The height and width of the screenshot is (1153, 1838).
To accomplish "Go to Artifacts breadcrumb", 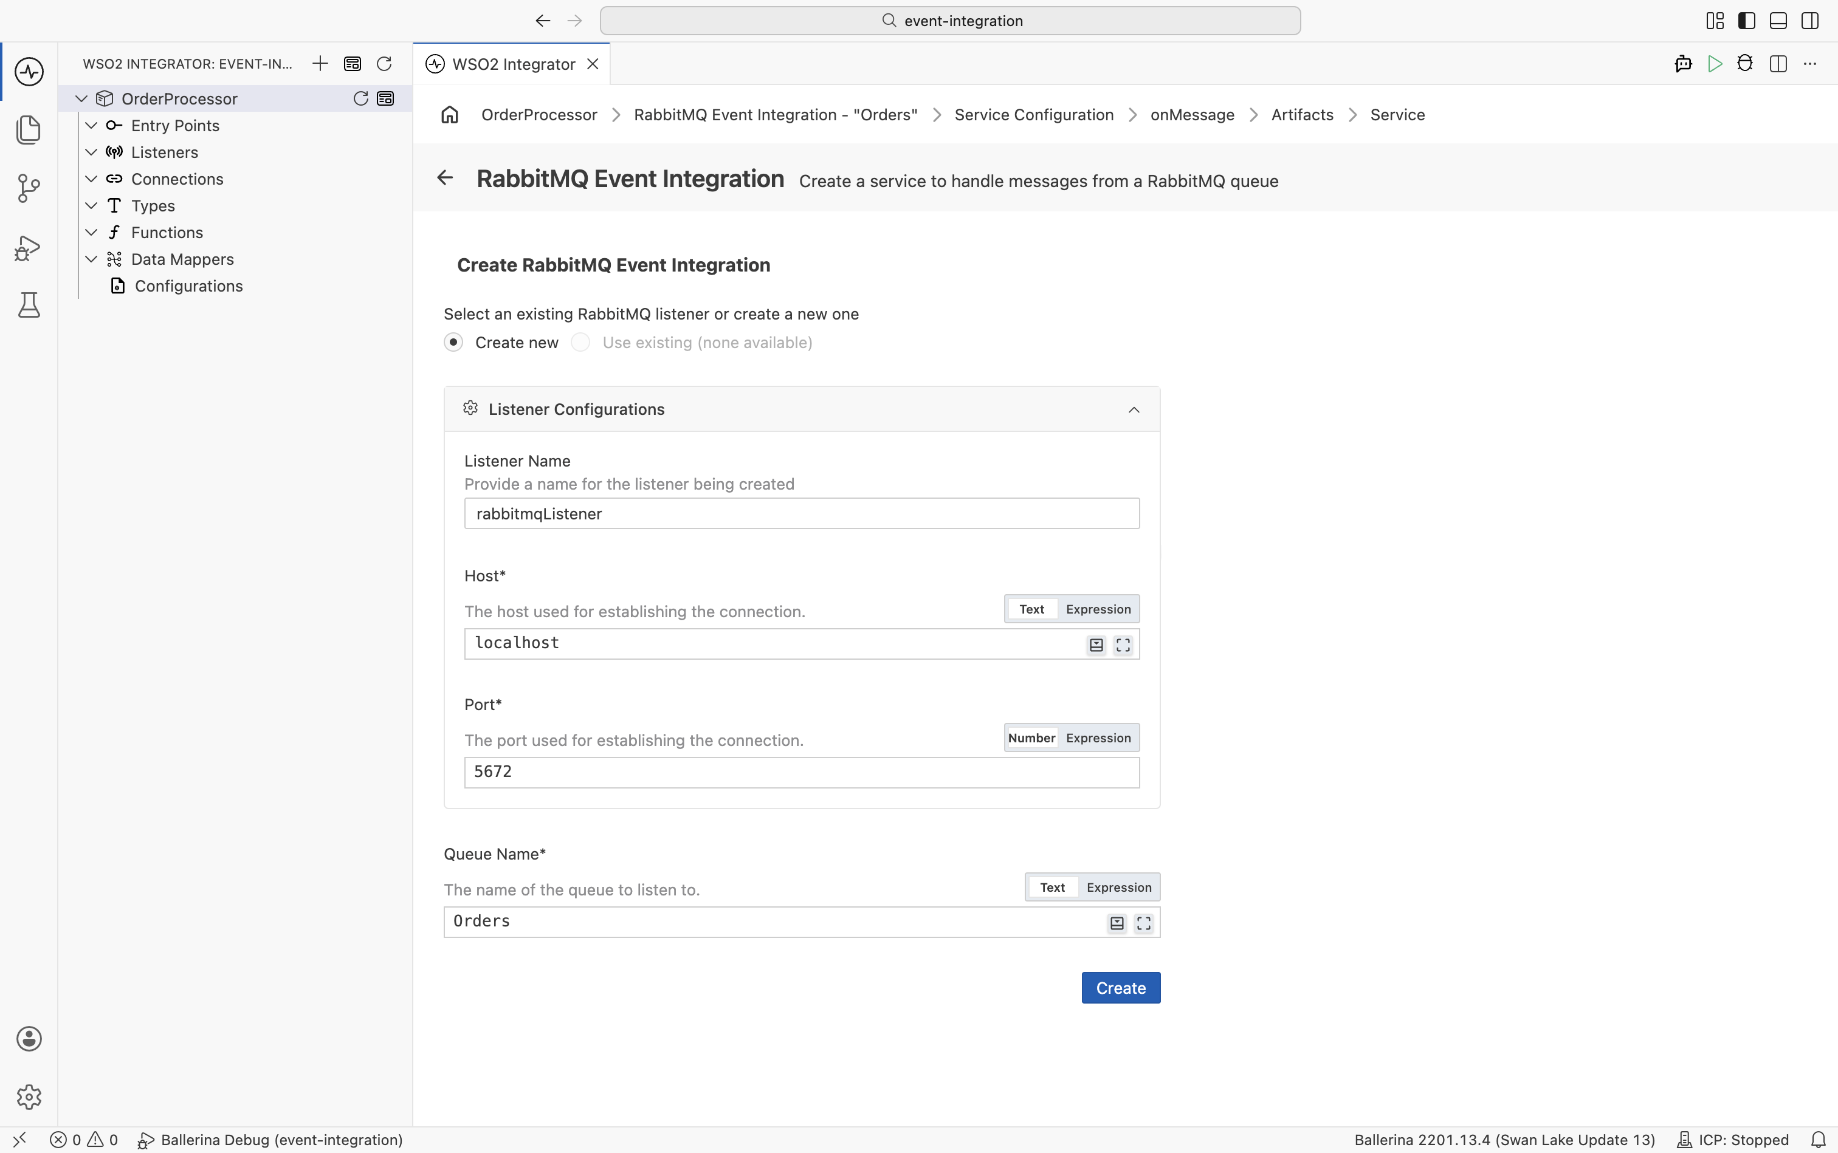I will [x=1302, y=114].
